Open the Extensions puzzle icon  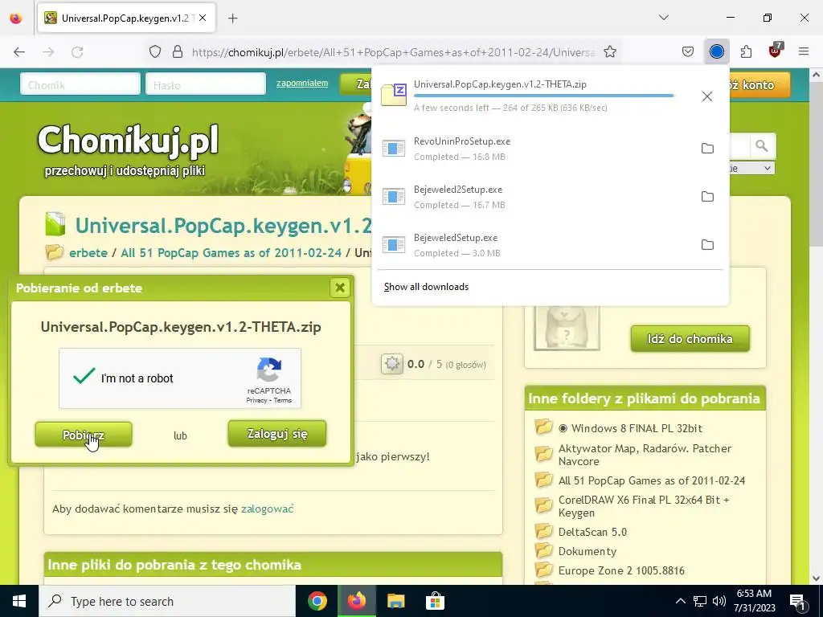click(746, 51)
